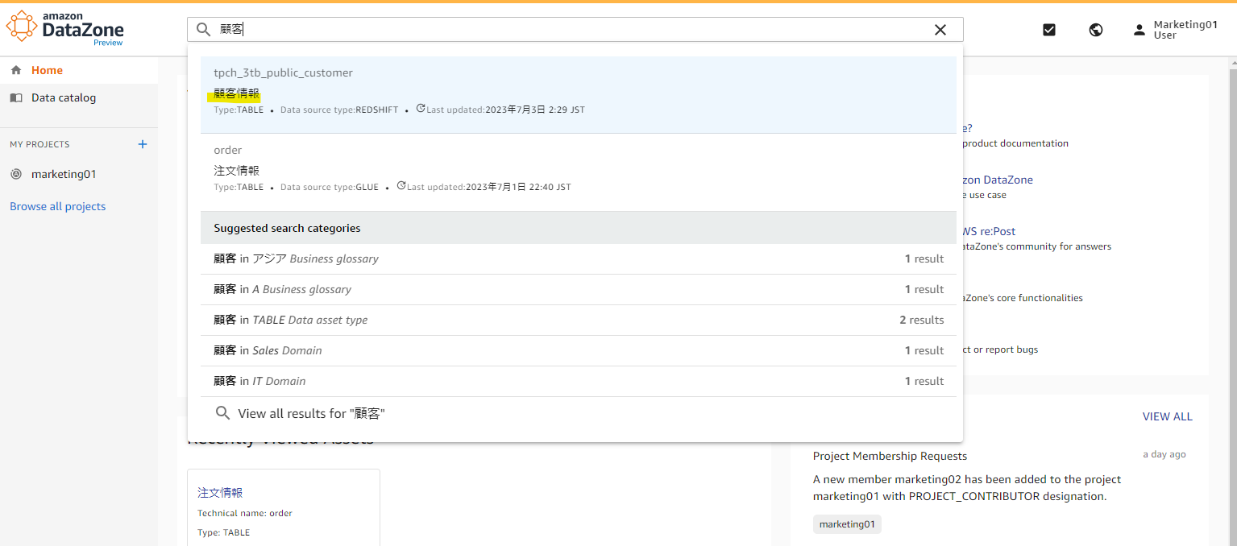Click the search magnifier icon in search bar
This screenshot has height=546, width=1237.
tap(204, 30)
